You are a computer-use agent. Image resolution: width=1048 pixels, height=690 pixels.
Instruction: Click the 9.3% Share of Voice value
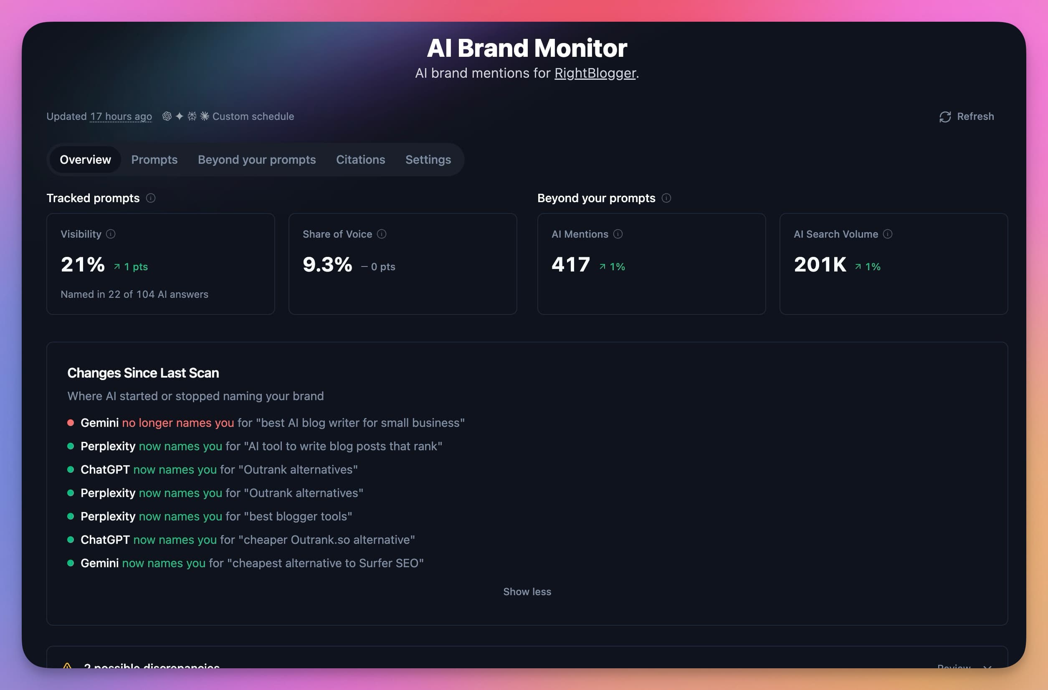[327, 265]
